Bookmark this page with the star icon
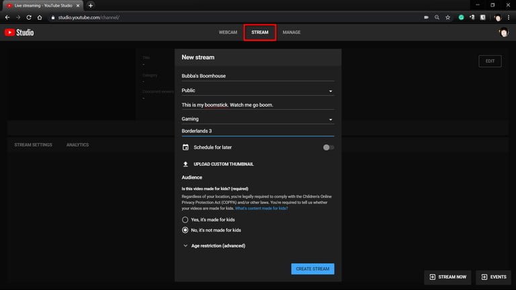 point(447,17)
